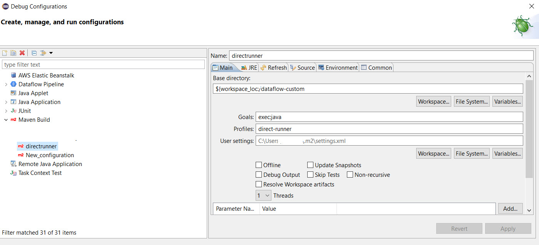The image size is (539, 245).
Task: Open the filter launch configurations menu arrow
Action: click(x=51, y=53)
